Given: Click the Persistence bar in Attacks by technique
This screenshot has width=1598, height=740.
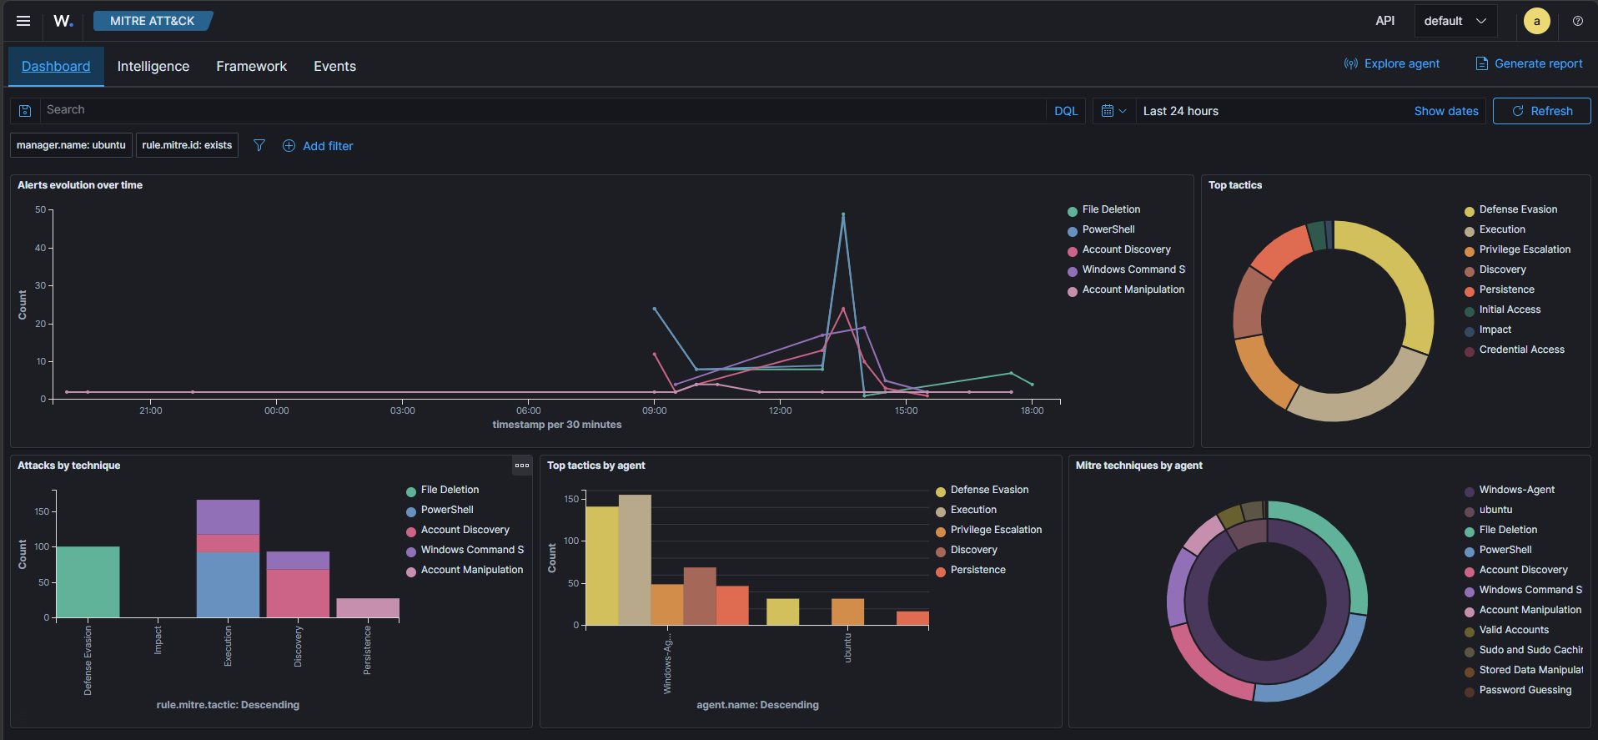Looking at the screenshot, I should 368,608.
